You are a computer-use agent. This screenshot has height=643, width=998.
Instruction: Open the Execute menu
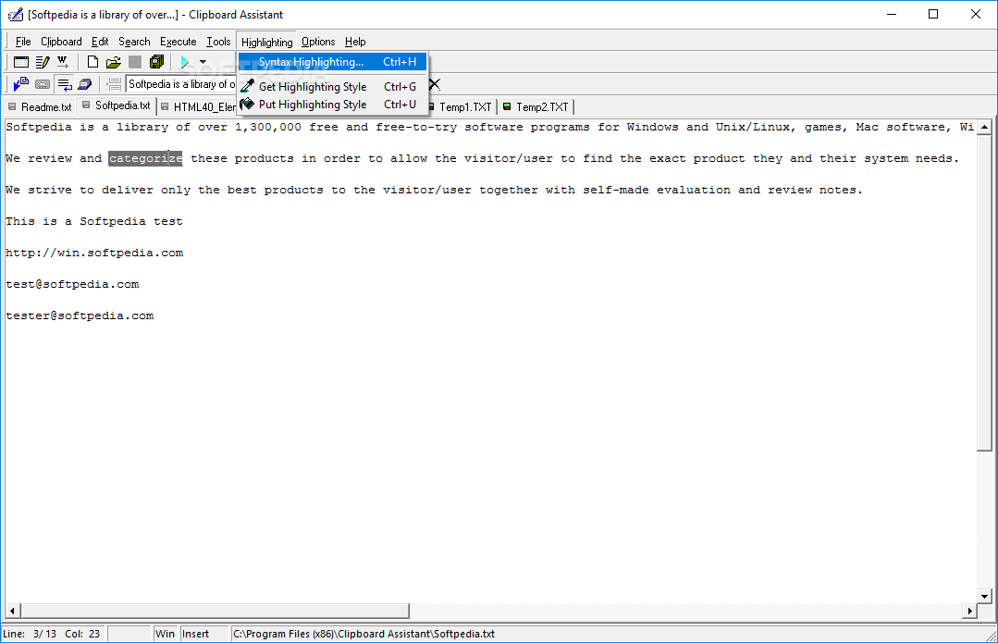(x=179, y=42)
